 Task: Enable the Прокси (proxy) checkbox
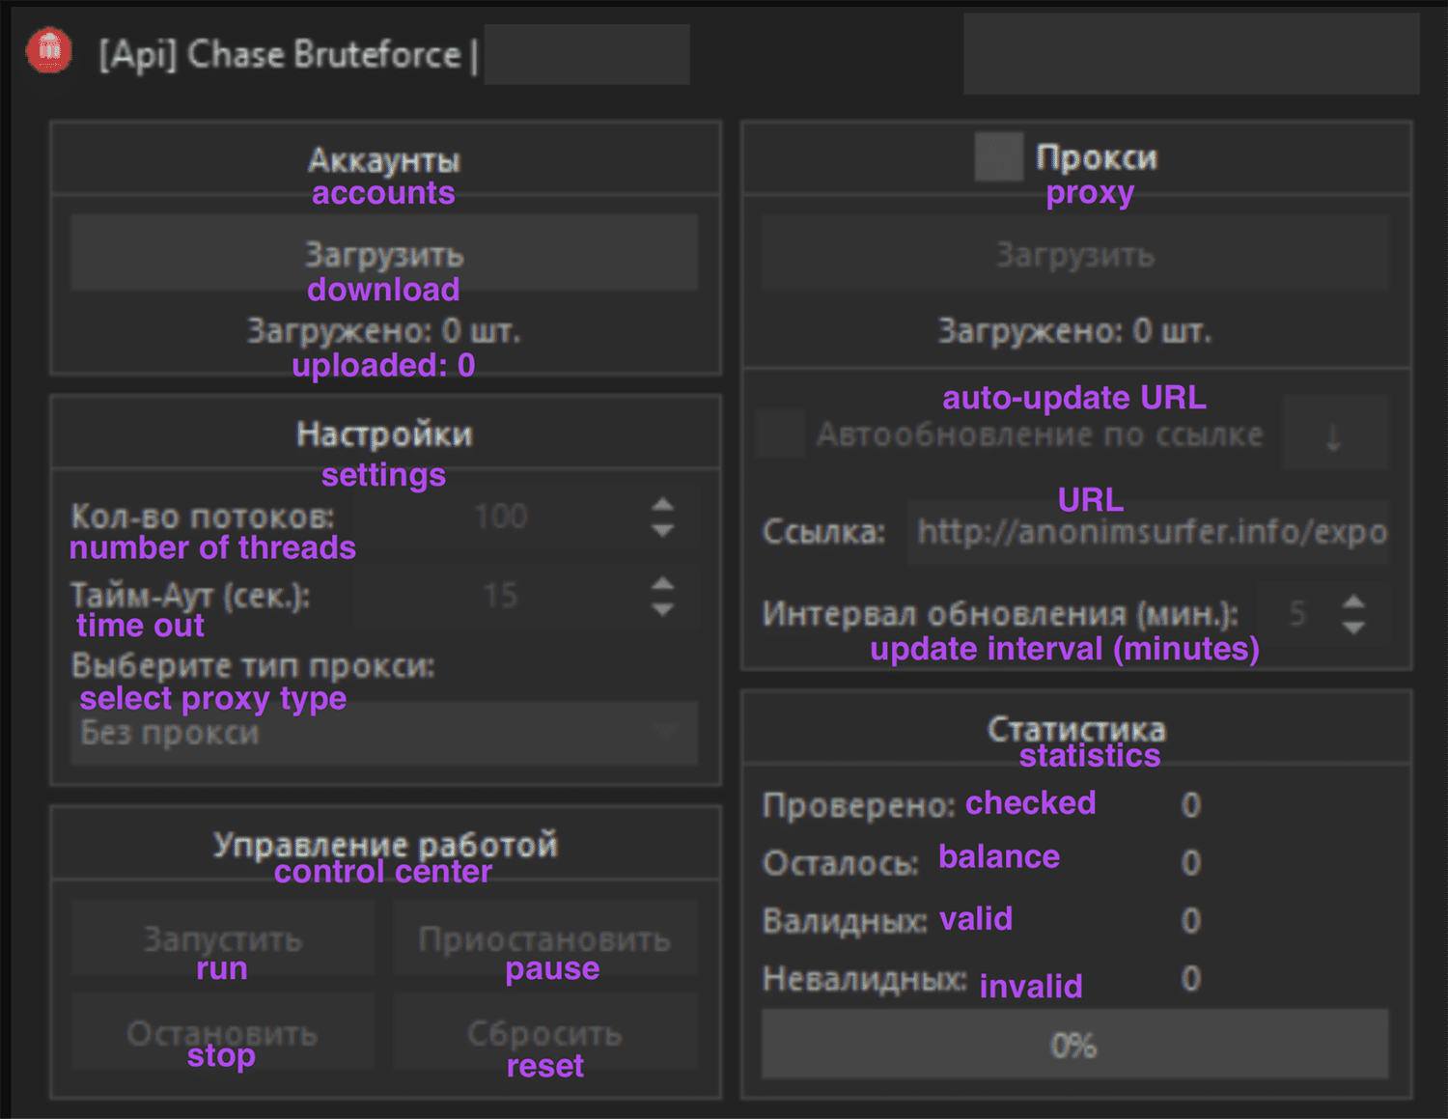[x=998, y=156]
